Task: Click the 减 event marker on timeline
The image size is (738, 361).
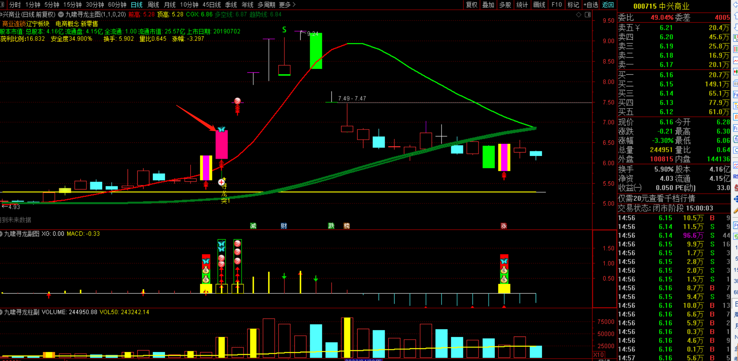Action: (253, 226)
